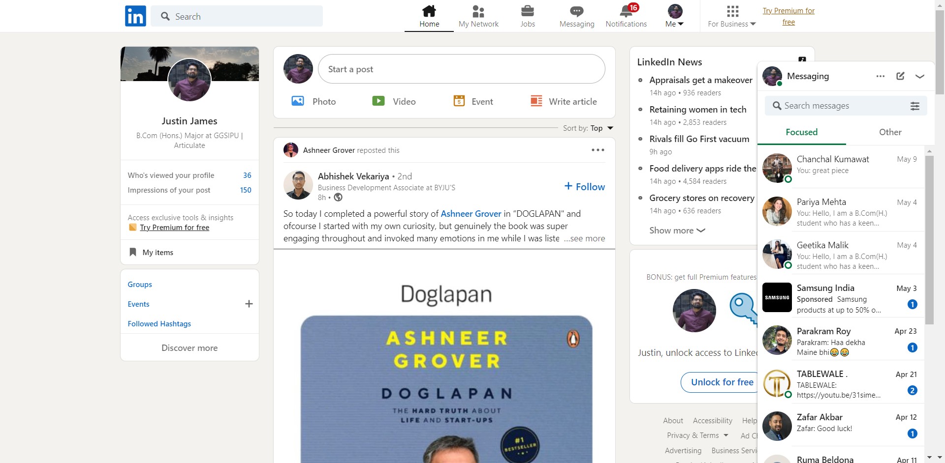This screenshot has width=945, height=463.
Task: Open Geetika Malik conversation
Action: [x=841, y=253]
